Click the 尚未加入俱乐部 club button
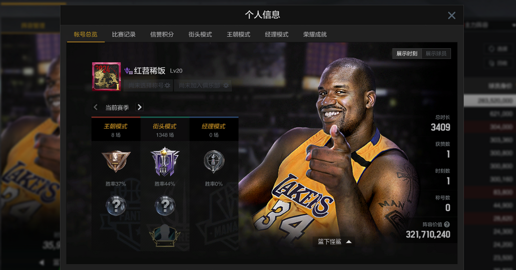 point(203,86)
